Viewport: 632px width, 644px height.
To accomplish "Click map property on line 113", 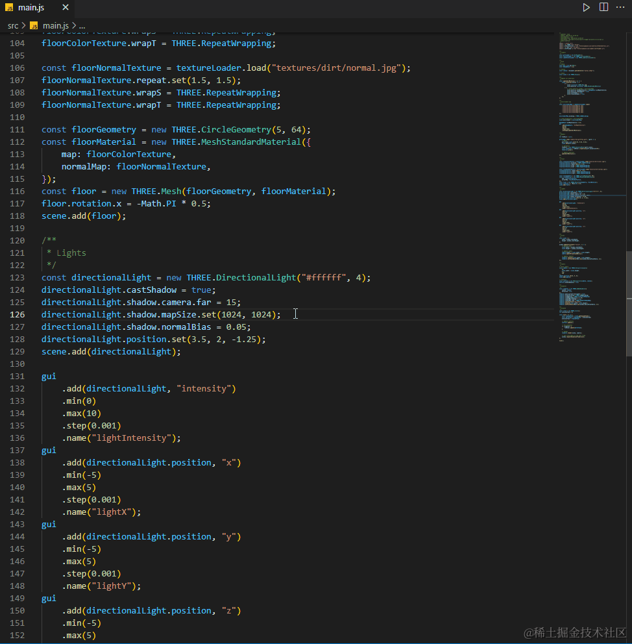I will [x=69, y=155].
